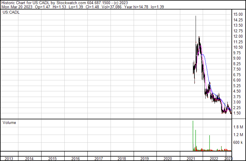Click the price spike peak near 14.78
This screenshot has height=161, width=246.
pyautogui.click(x=196, y=17)
